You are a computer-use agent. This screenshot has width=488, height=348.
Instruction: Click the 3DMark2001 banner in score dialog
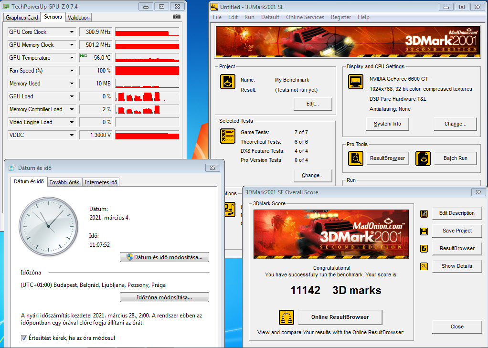coord(331,234)
